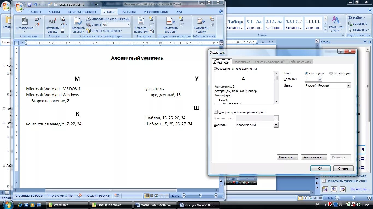Image resolution: width=373 pixels, height=209 pixels.
Task: Click the 'Число слов: 8 459' status bar entry
Action: 60,196
